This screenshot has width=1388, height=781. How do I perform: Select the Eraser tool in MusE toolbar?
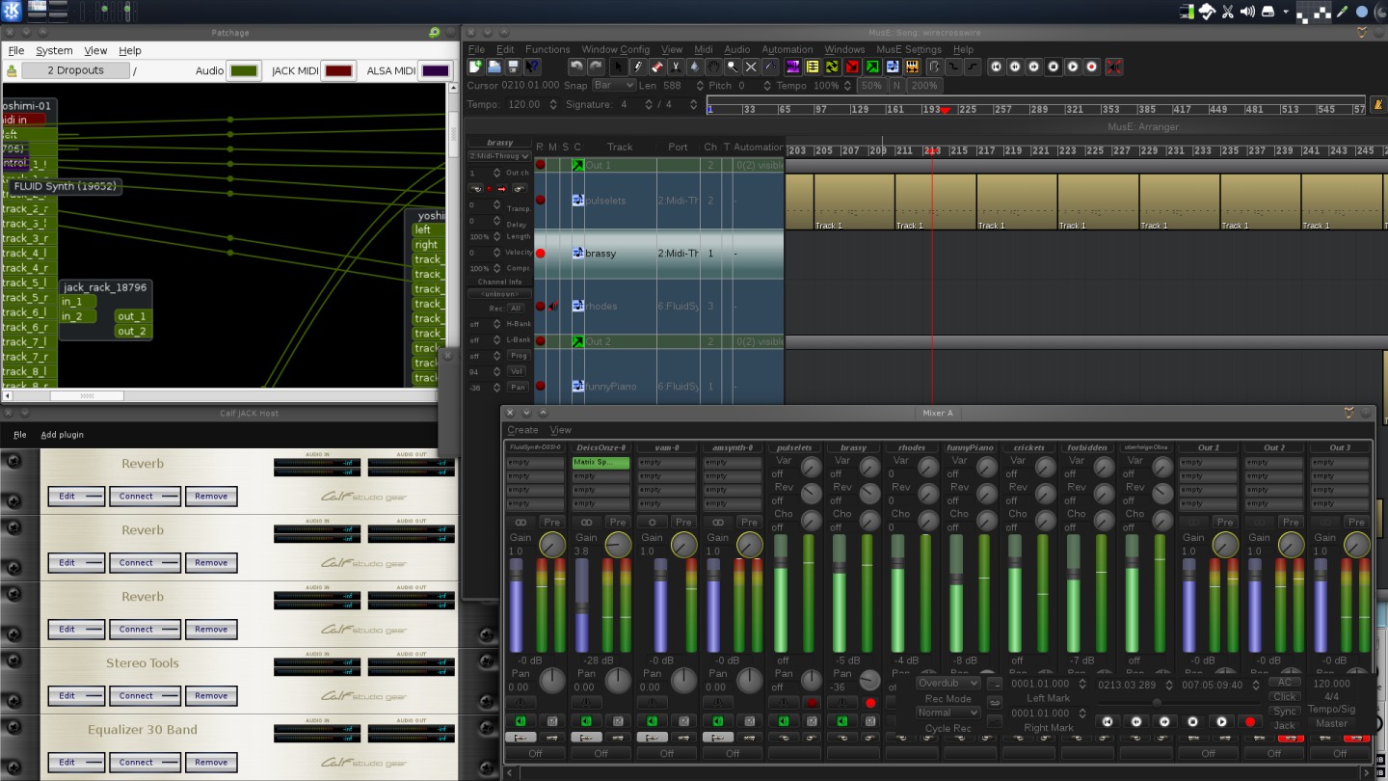click(656, 67)
